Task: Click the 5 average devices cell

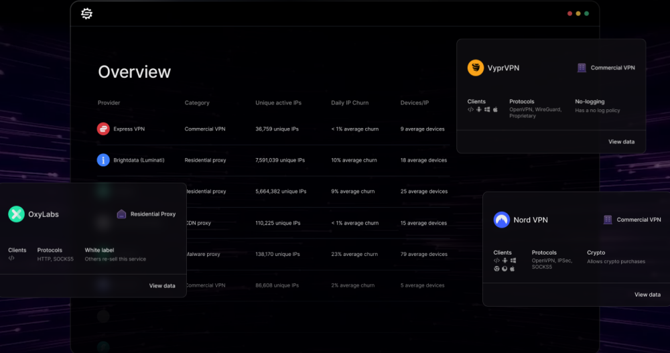Action: click(x=422, y=285)
